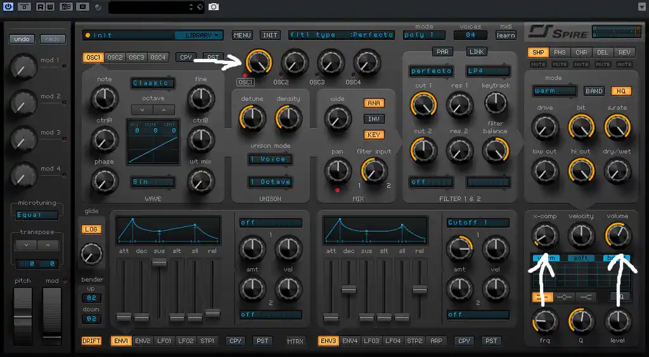Open the 1 Voice unison mode dropdown

[270, 159]
